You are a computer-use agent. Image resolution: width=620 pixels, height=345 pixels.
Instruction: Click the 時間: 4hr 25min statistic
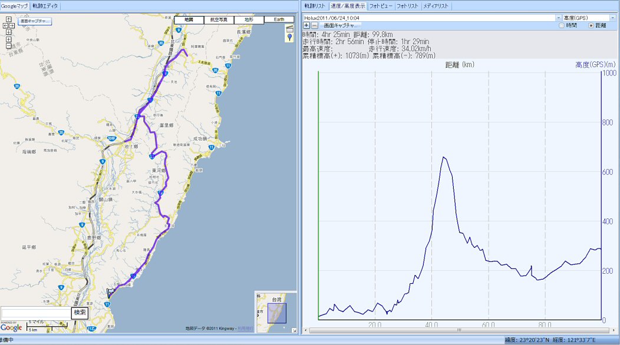327,34
